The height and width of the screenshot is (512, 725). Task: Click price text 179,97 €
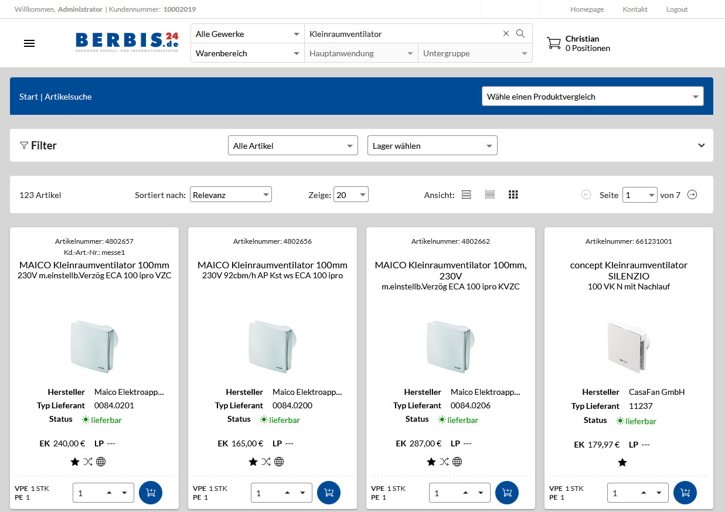coord(604,445)
